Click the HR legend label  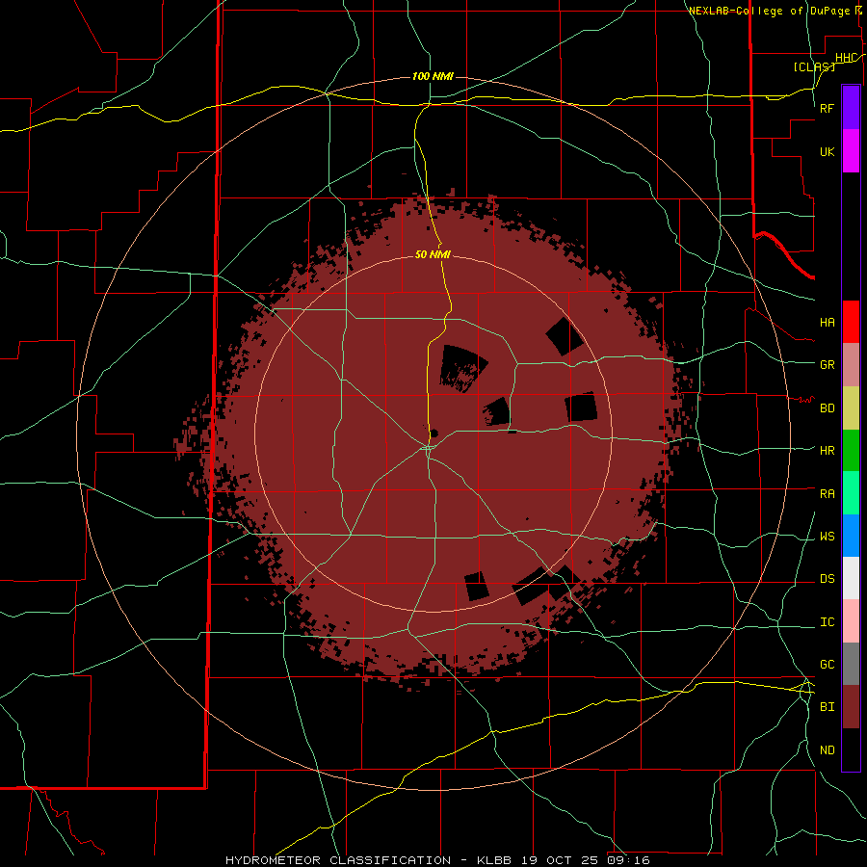coord(828,451)
